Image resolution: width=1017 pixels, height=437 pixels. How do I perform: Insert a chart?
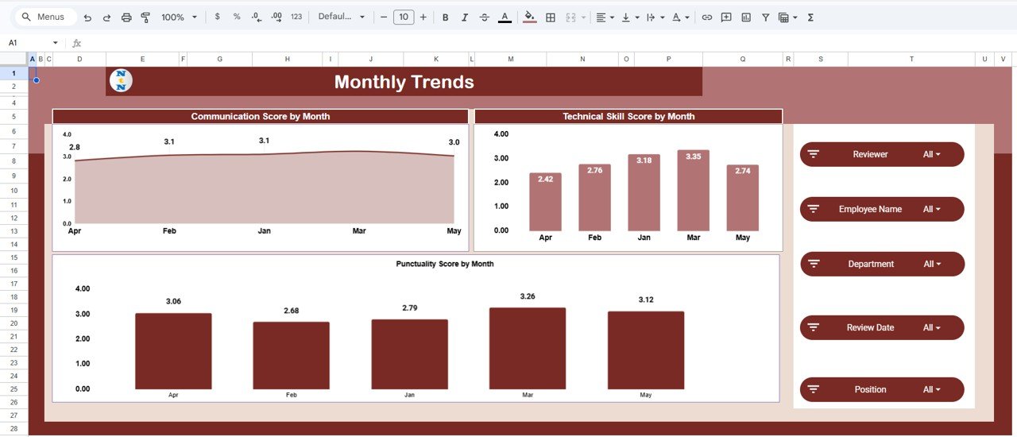pyautogui.click(x=746, y=17)
